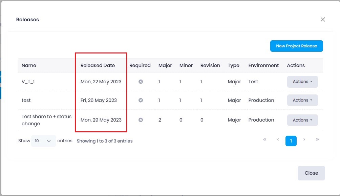Image resolution: width=340 pixels, height=196 pixels.
Task: Click Required status icon for V_T_1
Action: [141, 82]
